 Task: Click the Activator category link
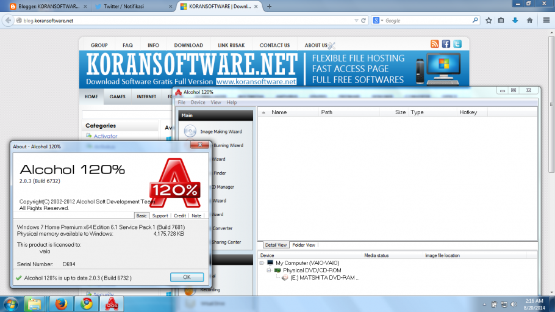click(x=105, y=136)
